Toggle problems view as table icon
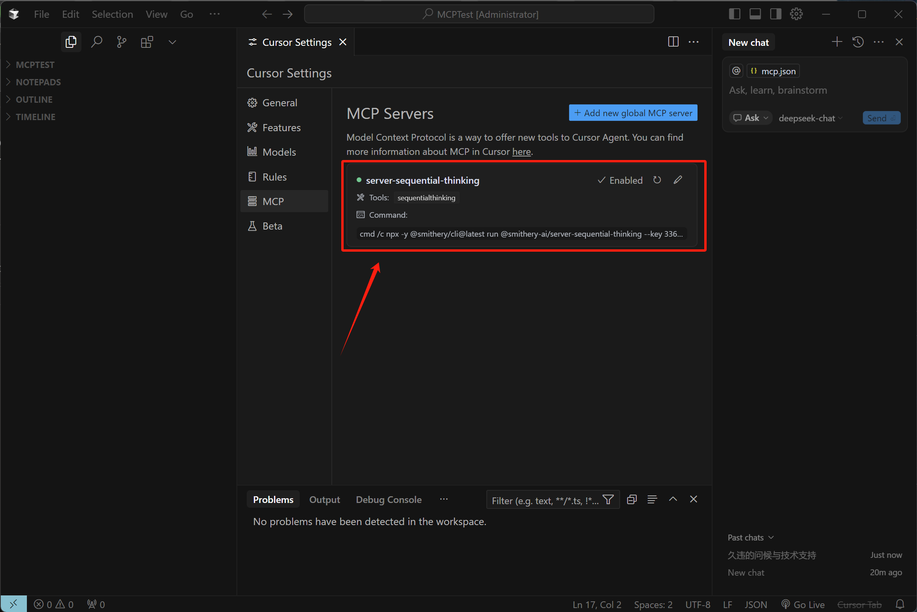Image resolution: width=917 pixels, height=612 pixels. point(652,499)
